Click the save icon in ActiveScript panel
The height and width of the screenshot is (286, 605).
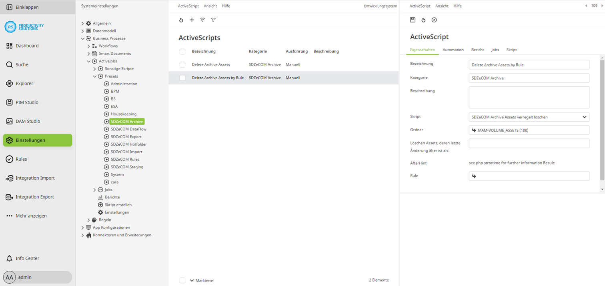(413, 20)
